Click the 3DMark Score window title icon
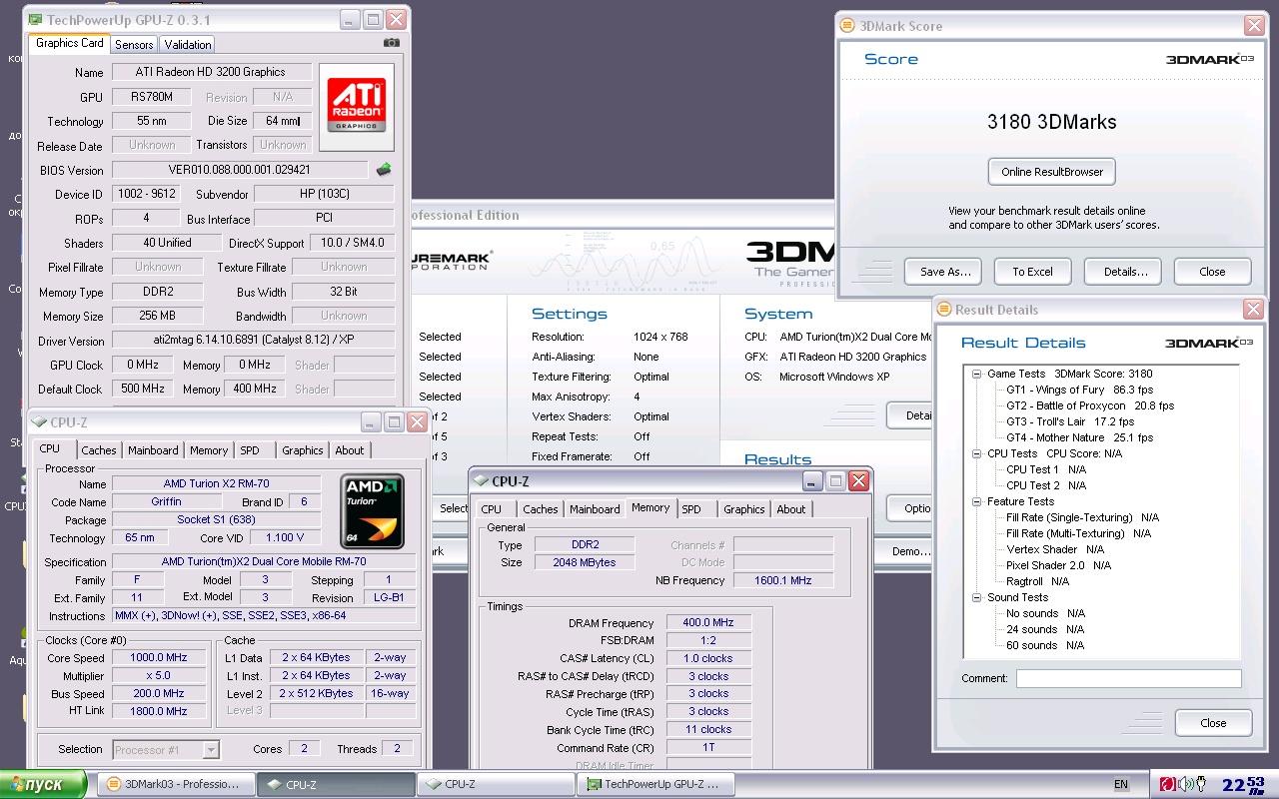 point(847,26)
